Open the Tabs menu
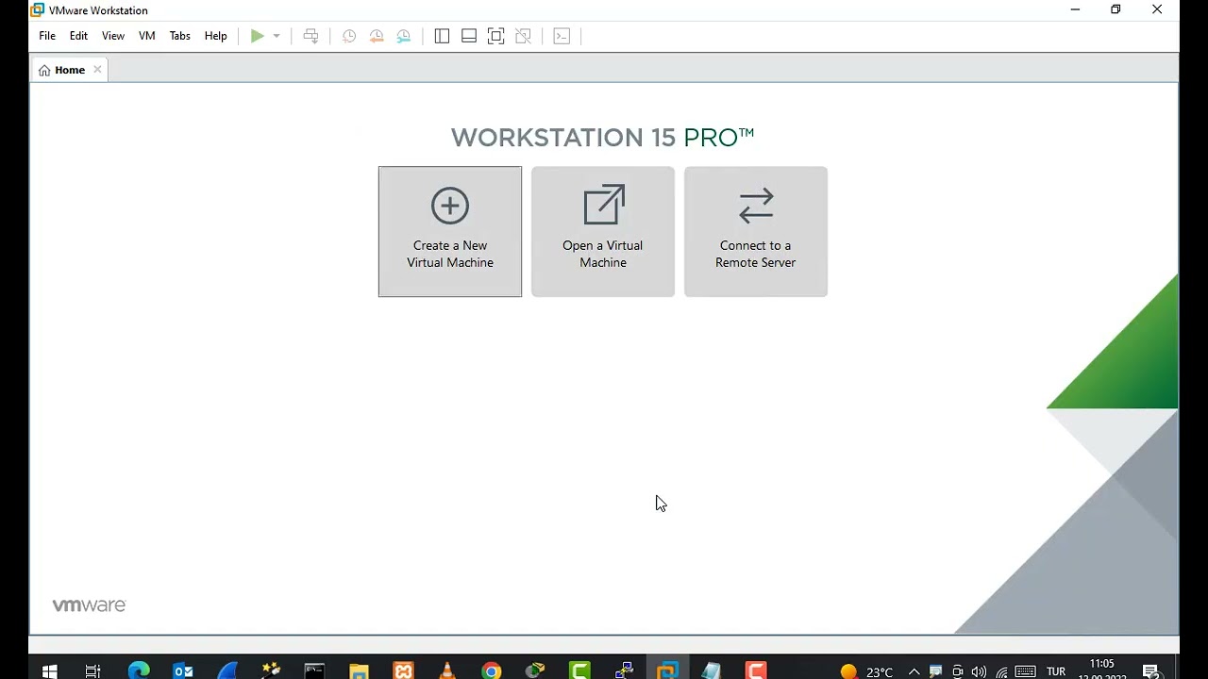The image size is (1208, 679). [x=179, y=36]
